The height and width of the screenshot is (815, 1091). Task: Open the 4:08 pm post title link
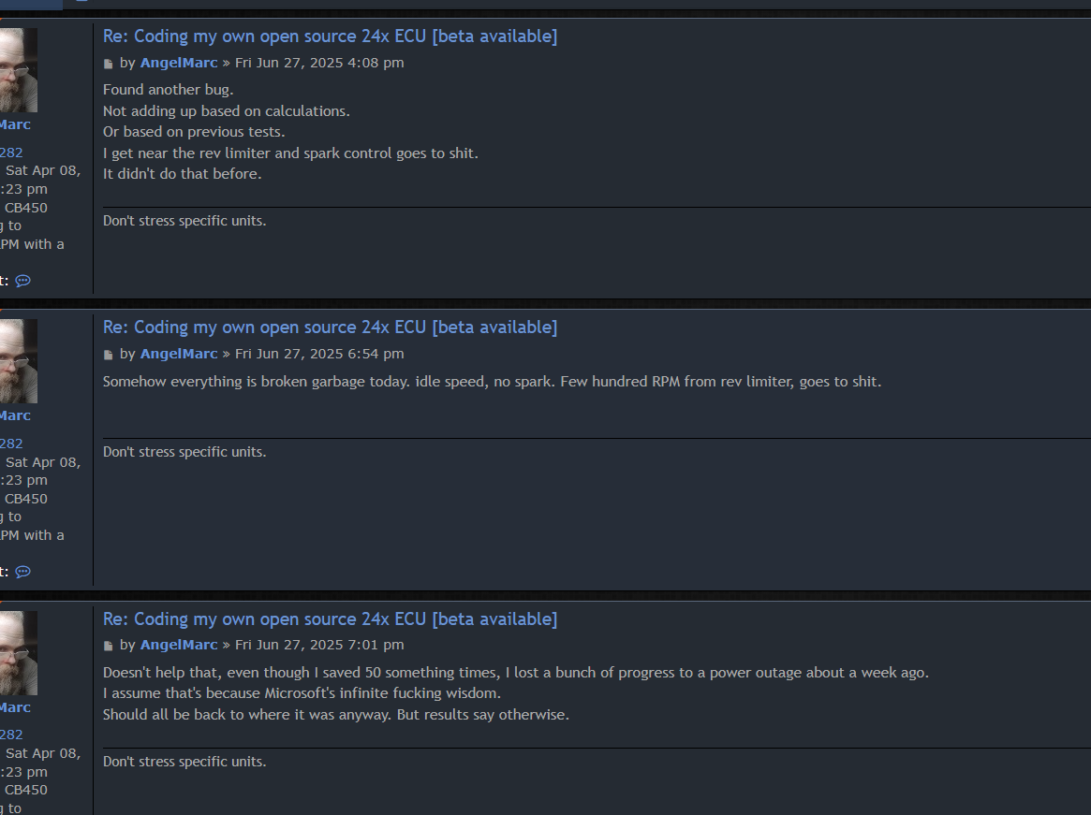pyautogui.click(x=330, y=36)
